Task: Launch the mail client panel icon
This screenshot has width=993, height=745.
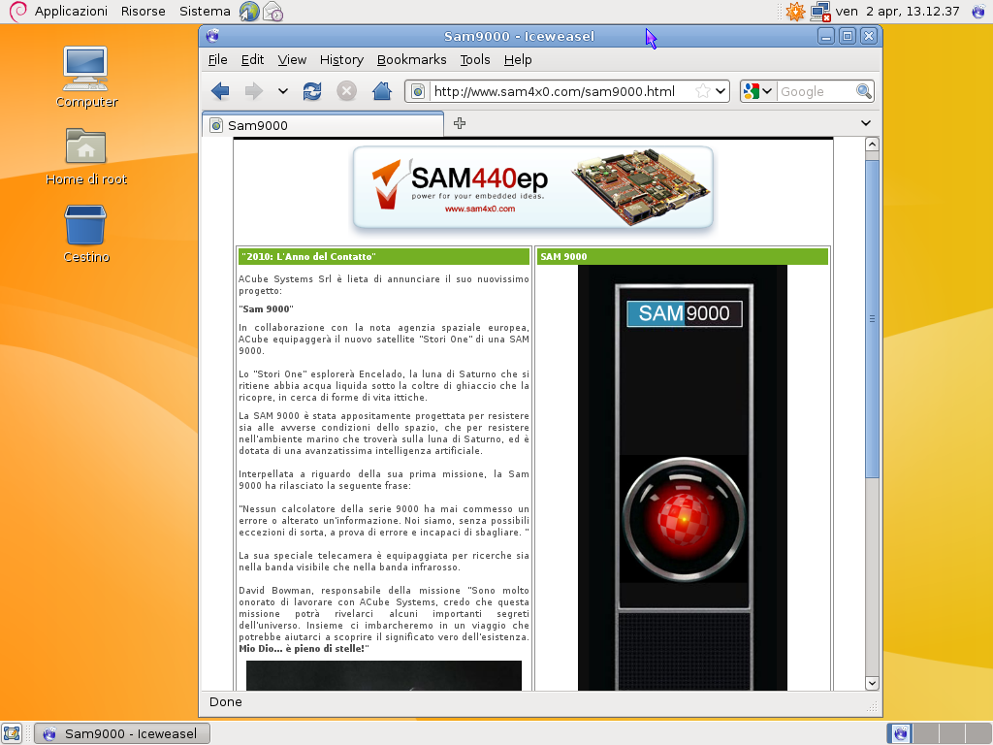Action: tap(272, 12)
